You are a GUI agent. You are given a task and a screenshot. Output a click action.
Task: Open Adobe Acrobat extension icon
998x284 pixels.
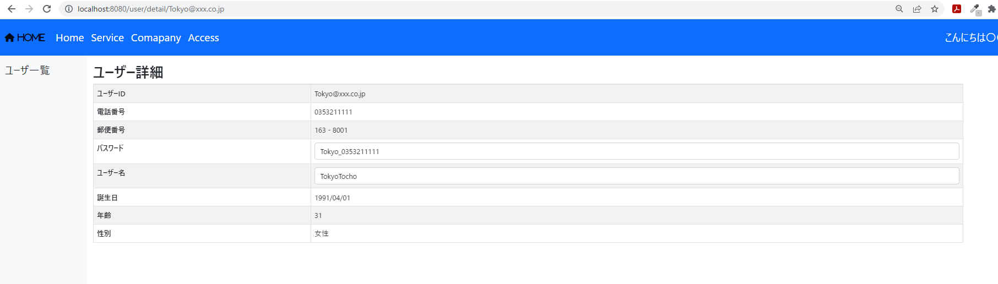click(957, 9)
